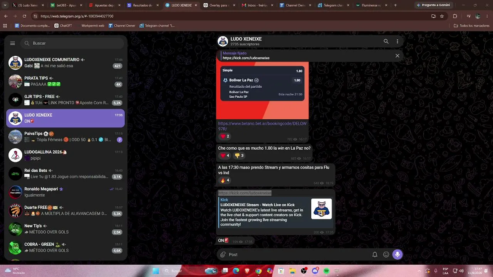Open the highlighted kick.com/ludoxeneixe message link

point(245,193)
